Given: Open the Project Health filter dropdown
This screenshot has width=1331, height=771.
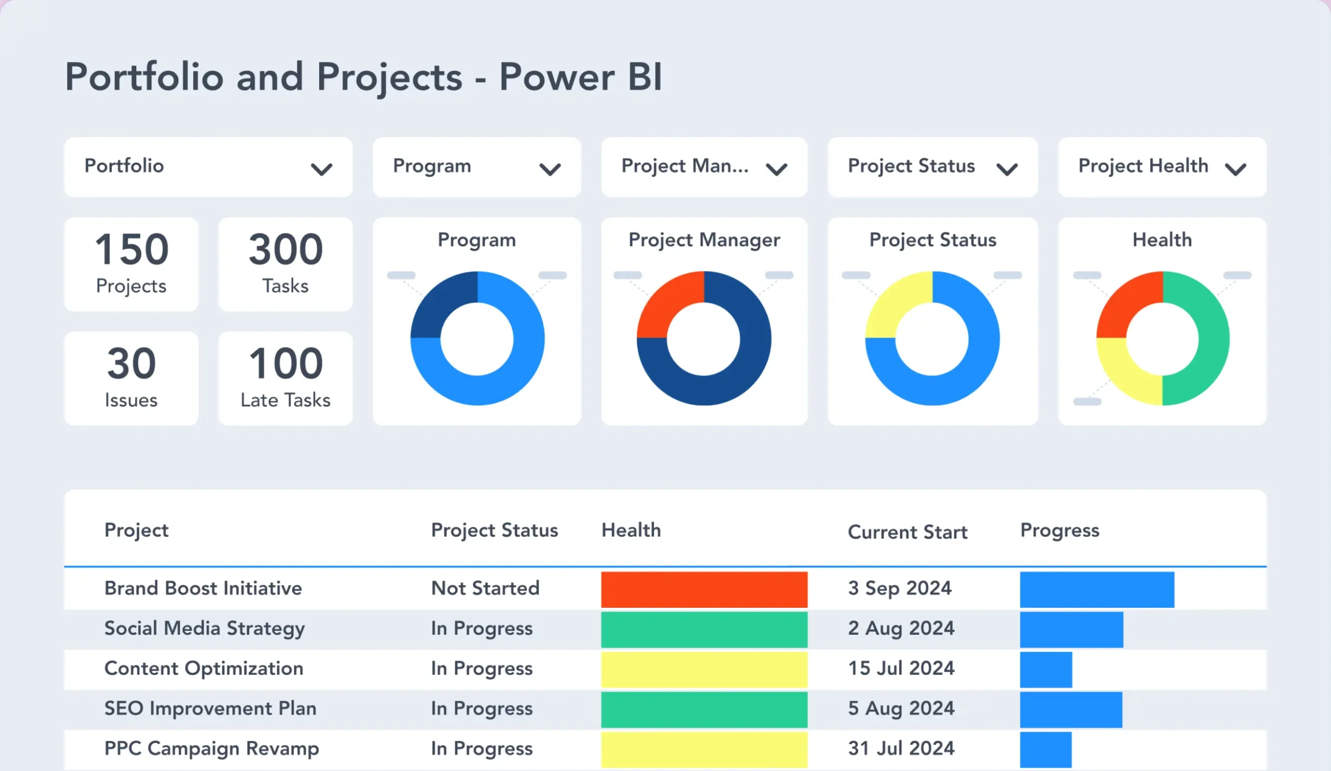Looking at the screenshot, I should (1161, 167).
